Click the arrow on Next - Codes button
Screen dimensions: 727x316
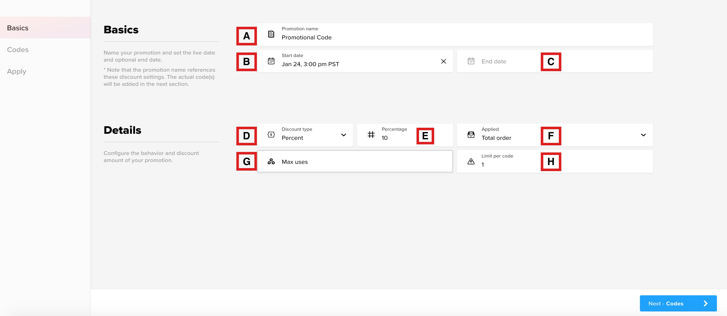[x=706, y=303]
